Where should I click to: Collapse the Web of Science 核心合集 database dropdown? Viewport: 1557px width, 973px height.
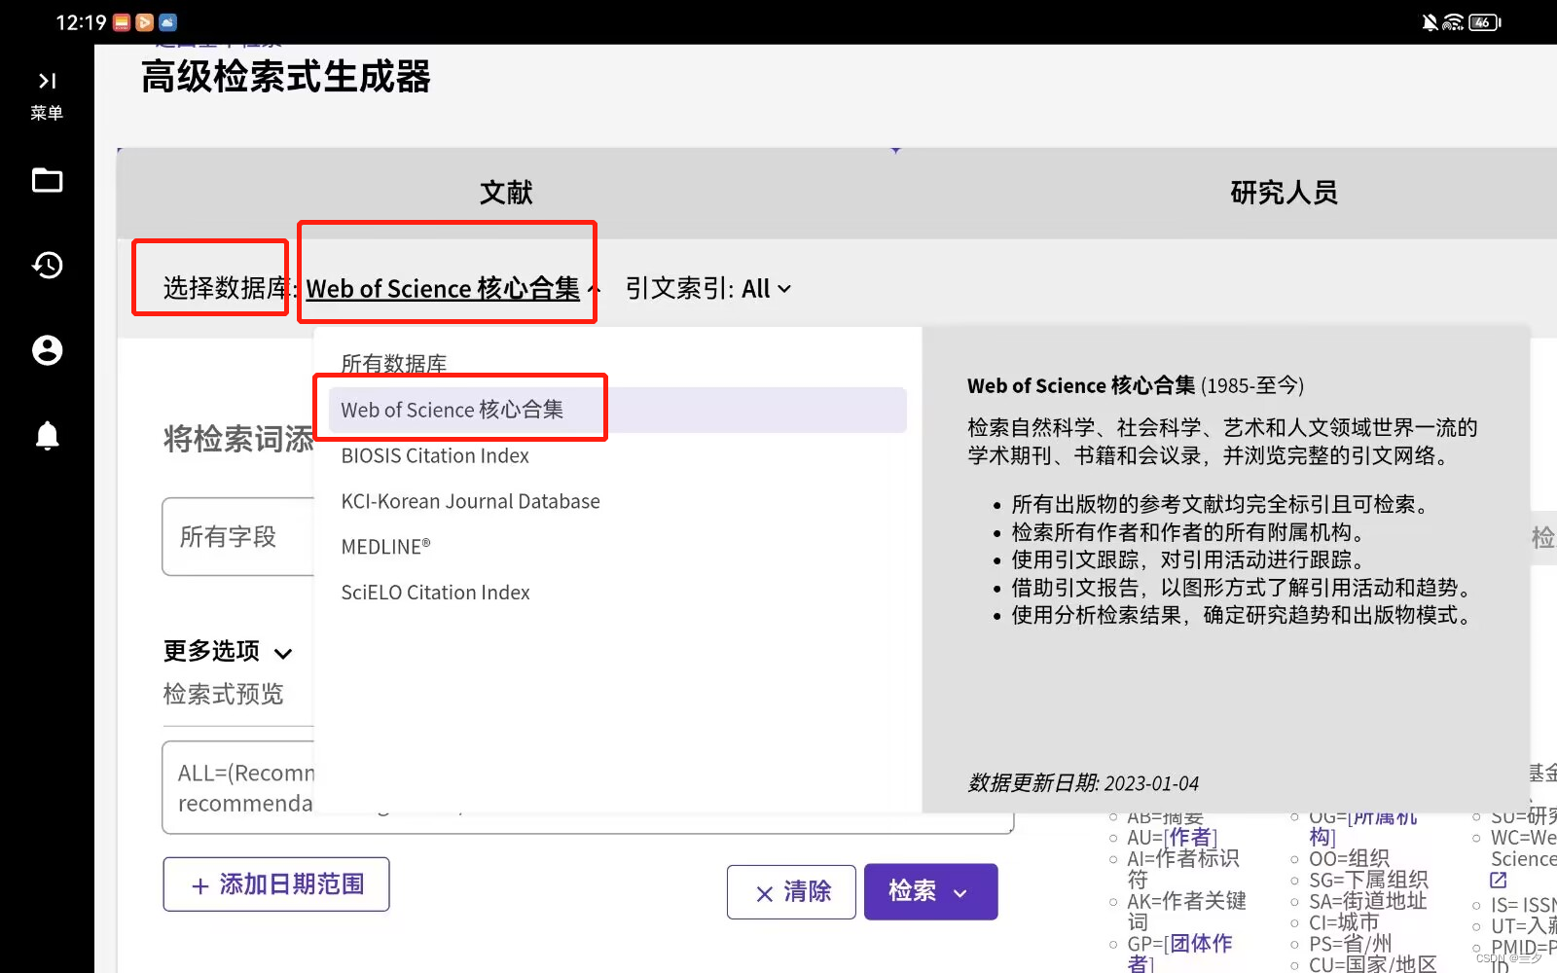[x=453, y=288]
